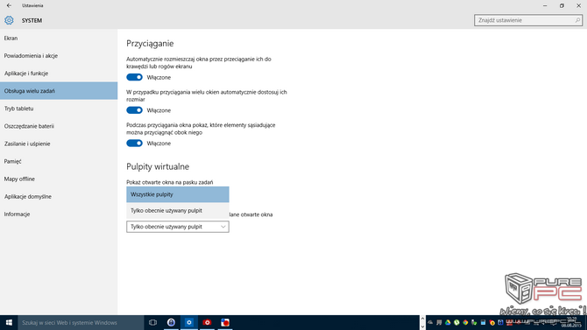Click the search magnifier icon in settings
The width and height of the screenshot is (587, 330).
click(577, 20)
